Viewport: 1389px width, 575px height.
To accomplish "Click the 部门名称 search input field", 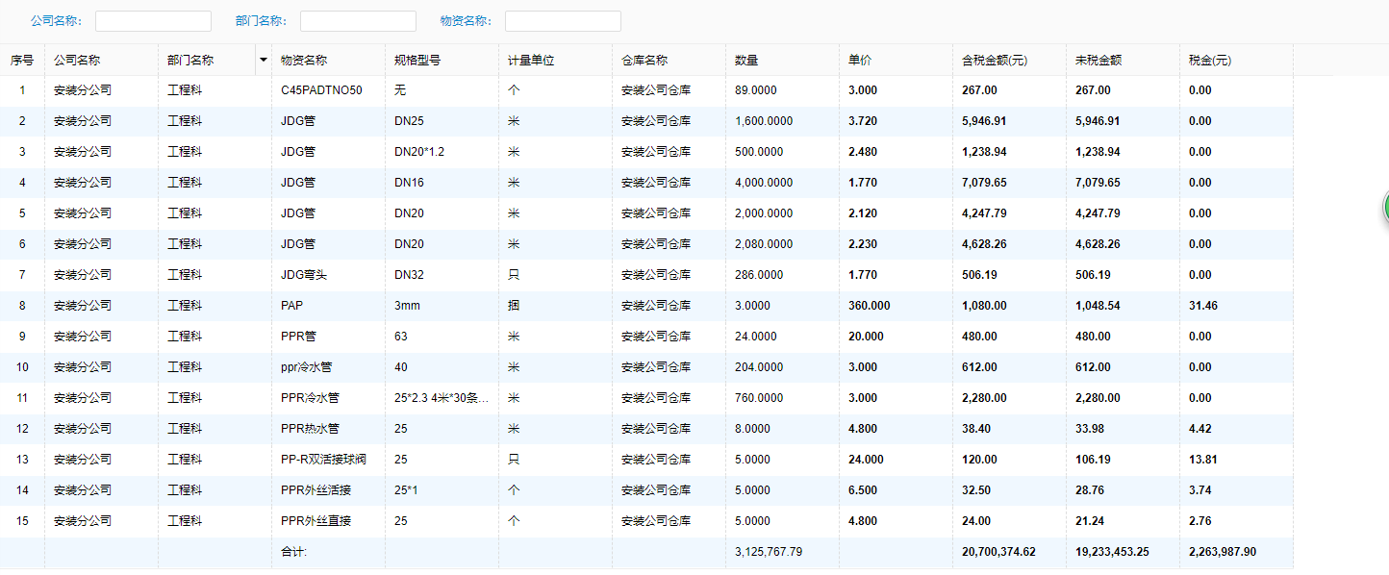I will click(x=358, y=21).
